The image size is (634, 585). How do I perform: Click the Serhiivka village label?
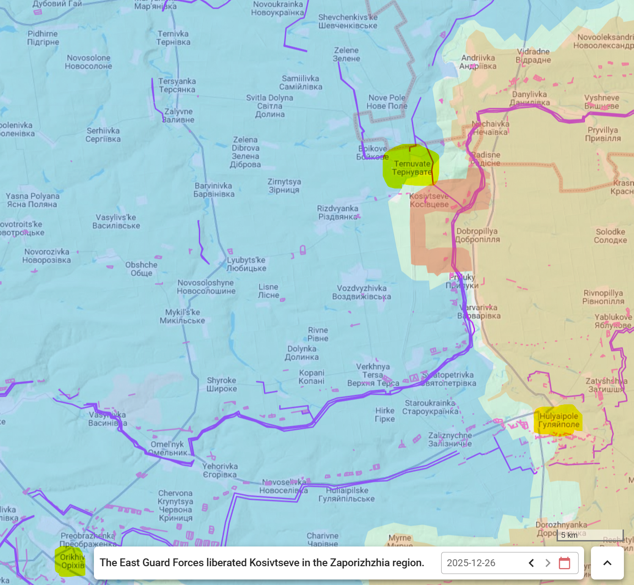pos(103,135)
